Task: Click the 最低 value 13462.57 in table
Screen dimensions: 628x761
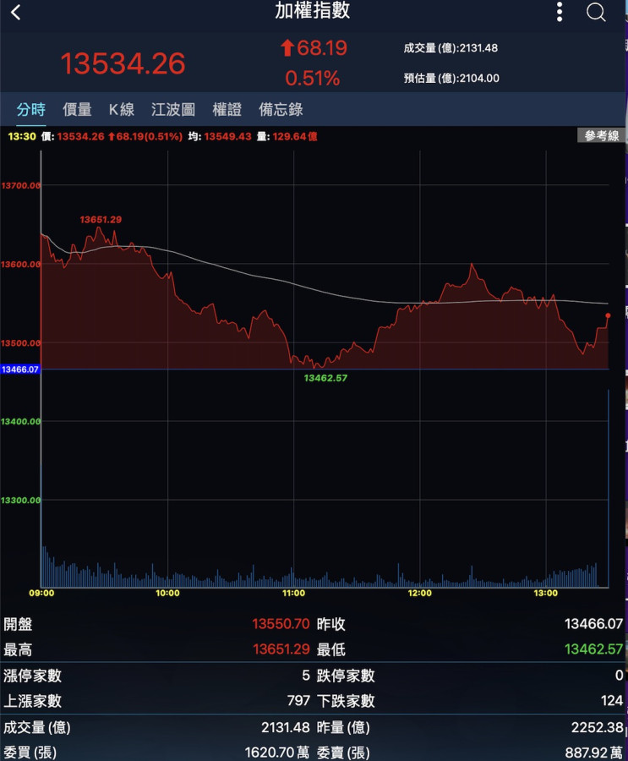Action: 593,649
